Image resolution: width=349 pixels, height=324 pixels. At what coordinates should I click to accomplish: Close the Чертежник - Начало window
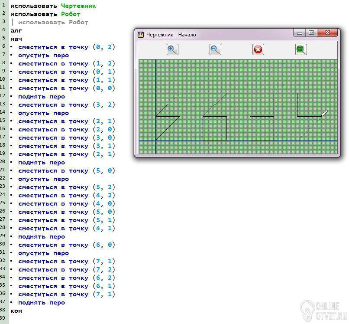click(x=327, y=33)
